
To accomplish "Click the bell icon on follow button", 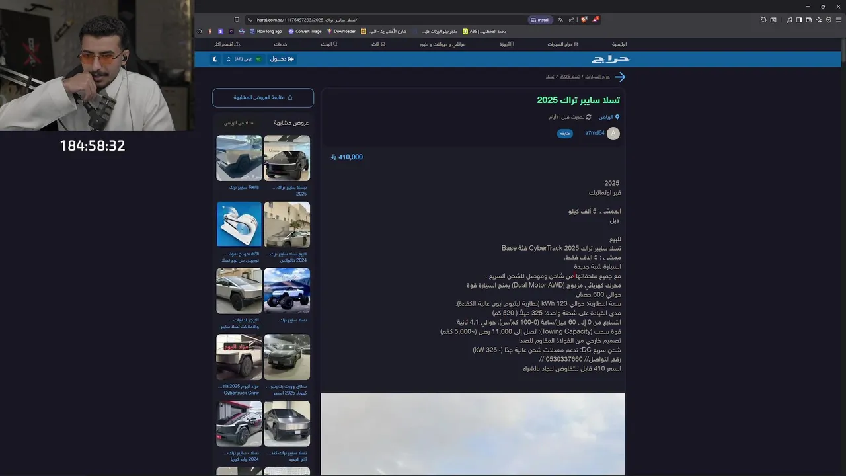I will point(290,98).
